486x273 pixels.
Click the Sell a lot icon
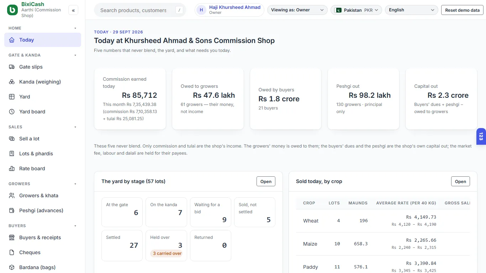12,139
